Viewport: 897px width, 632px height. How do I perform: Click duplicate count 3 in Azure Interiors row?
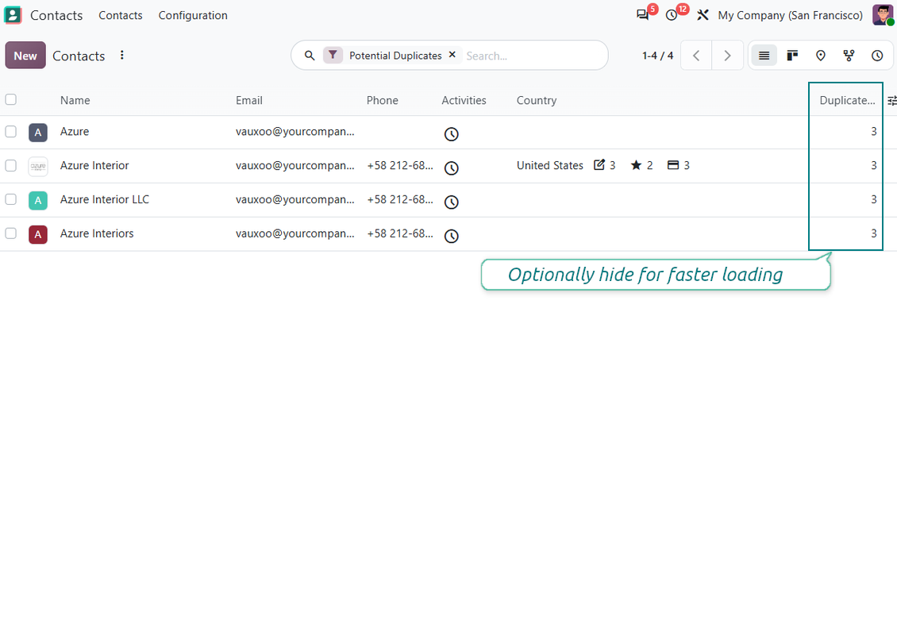point(873,233)
